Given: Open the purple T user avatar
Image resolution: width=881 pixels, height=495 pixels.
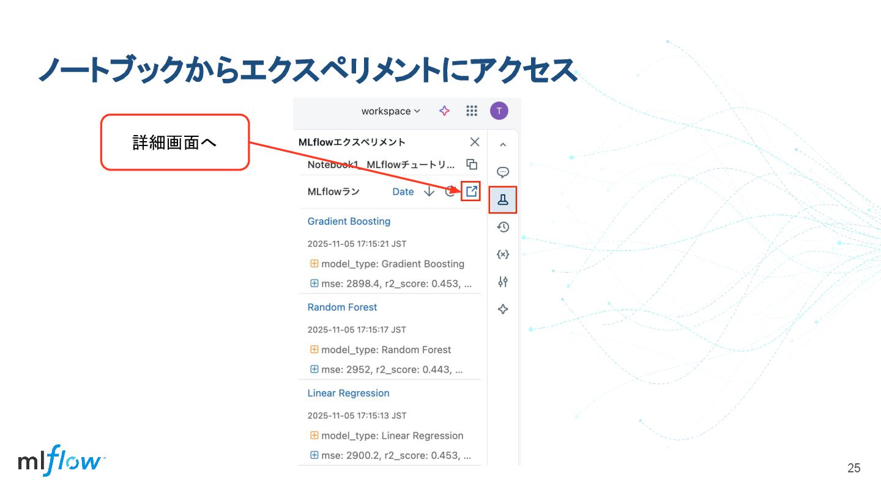Looking at the screenshot, I should tap(499, 111).
